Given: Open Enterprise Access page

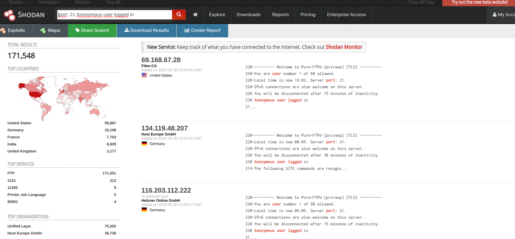Looking at the screenshot, I should [346, 14].
